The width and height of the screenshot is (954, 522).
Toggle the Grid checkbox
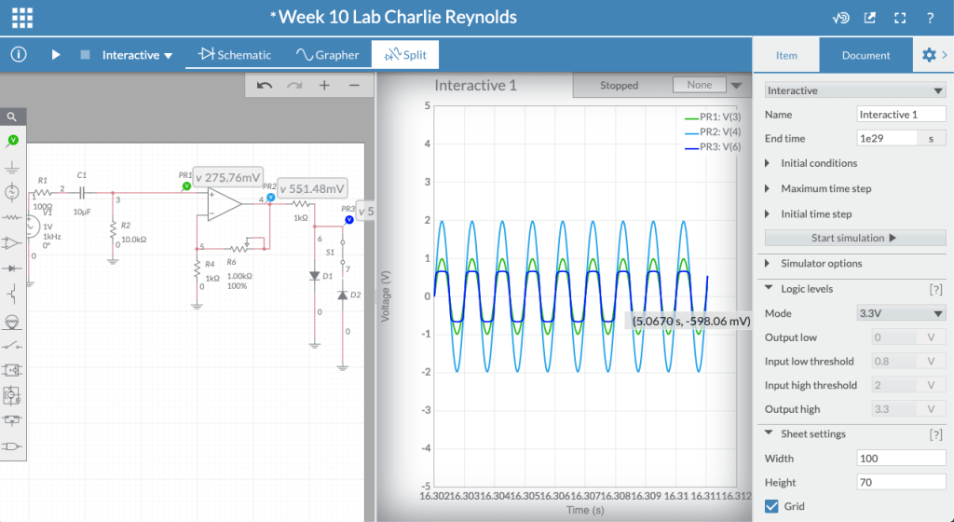(771, 506)
